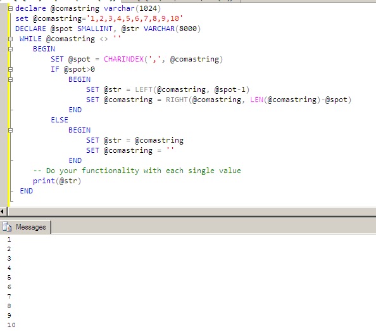Click the LEN function name
This screenshot has width=376, height=331.
pos(256,100)
